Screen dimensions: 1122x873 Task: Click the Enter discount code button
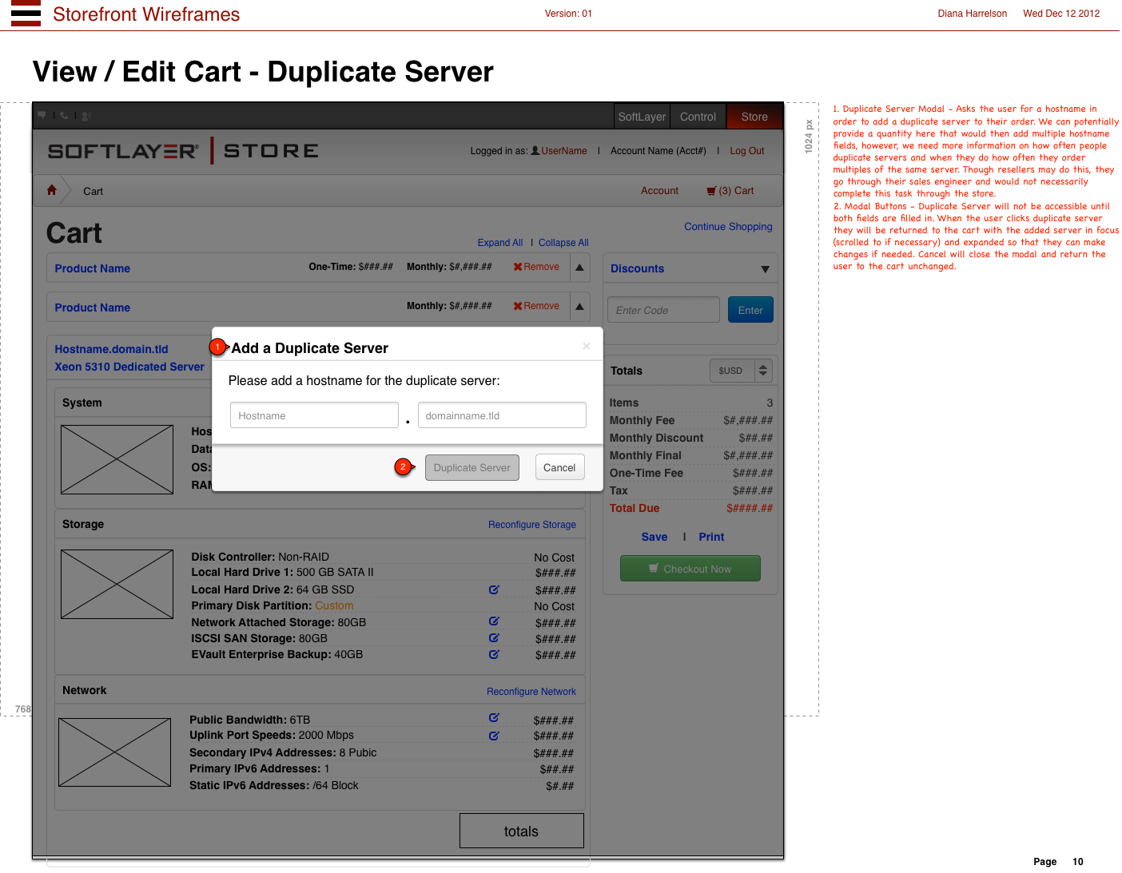coord(750,310)
